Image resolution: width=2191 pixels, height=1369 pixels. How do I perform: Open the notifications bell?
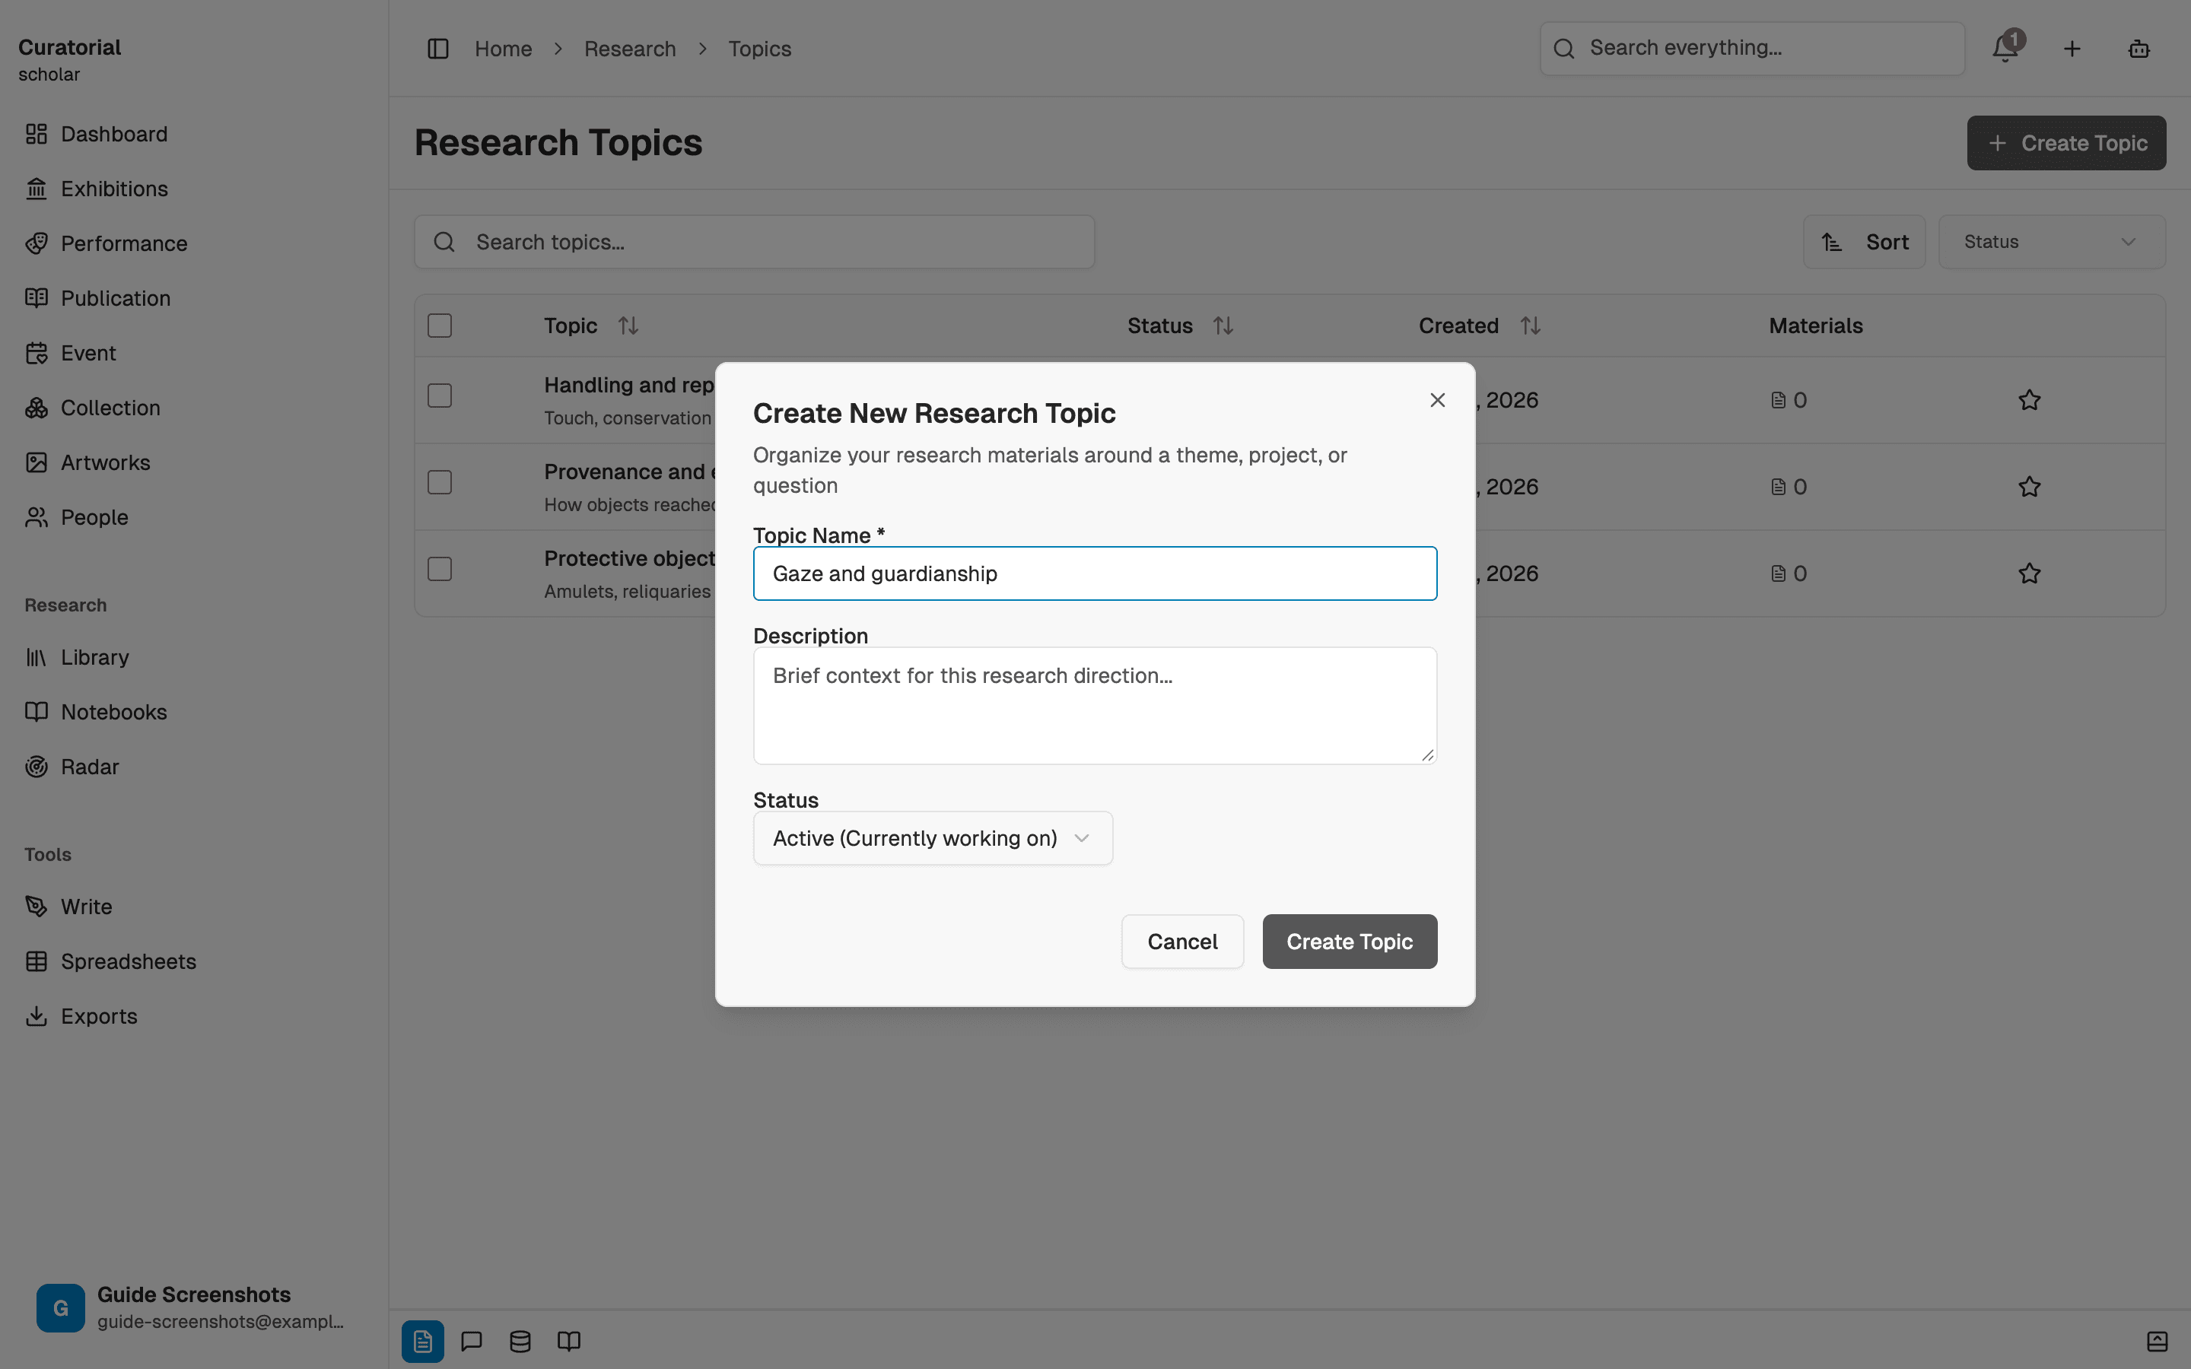2005,49
